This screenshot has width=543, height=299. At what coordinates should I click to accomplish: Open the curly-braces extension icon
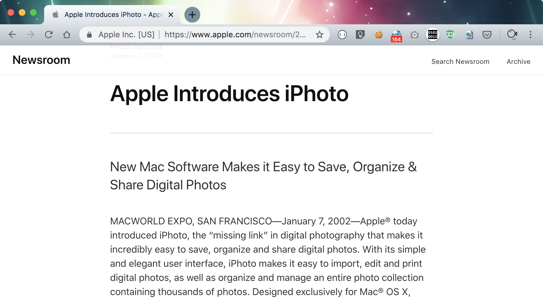tap(342, 34)
